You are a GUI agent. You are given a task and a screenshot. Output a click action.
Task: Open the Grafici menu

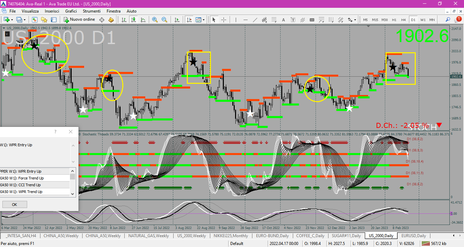(x=71, y=11)
